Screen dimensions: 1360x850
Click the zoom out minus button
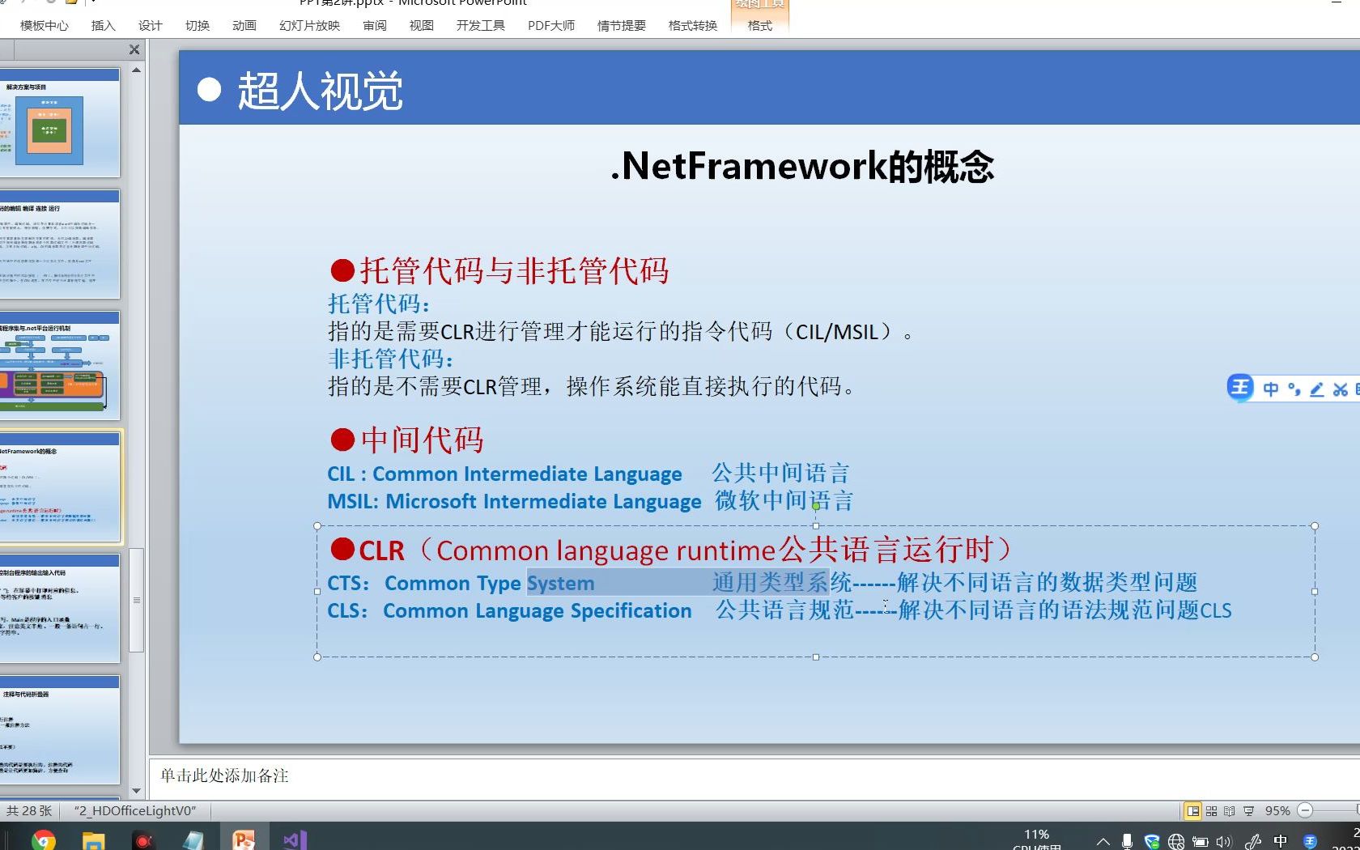point(1304,810)
